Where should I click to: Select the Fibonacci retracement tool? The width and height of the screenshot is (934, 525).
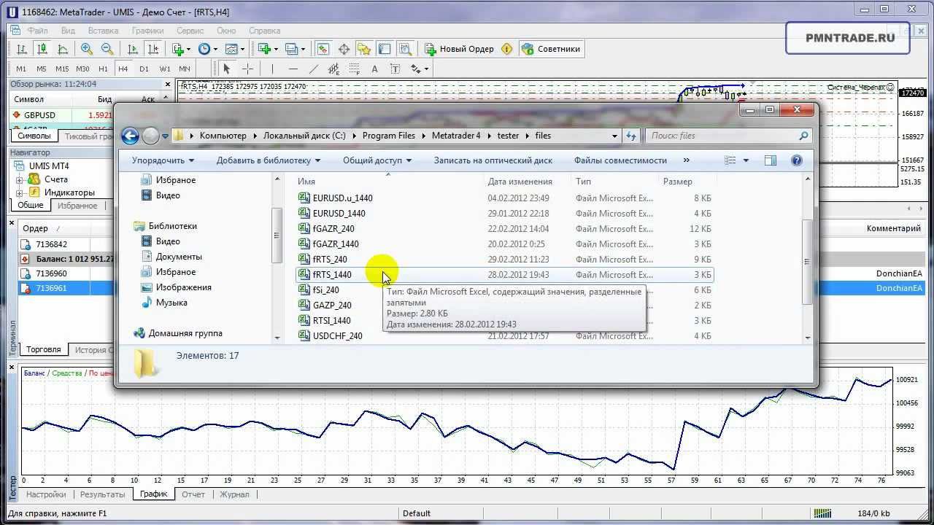(355, 69)
